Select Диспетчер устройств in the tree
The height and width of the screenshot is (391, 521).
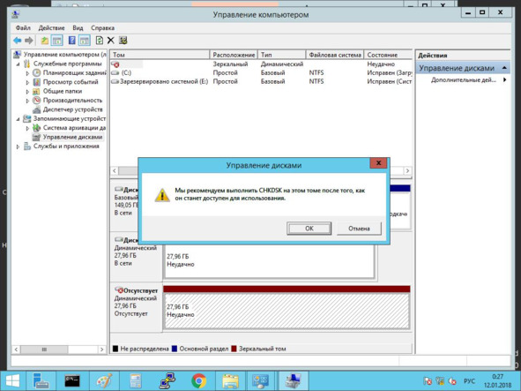[x=73, y=109]
